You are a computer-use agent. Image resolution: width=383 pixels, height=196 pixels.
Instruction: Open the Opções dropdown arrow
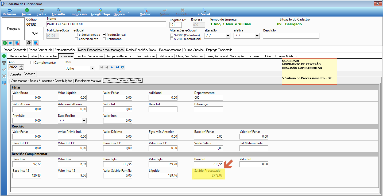(x=128, y=12)
